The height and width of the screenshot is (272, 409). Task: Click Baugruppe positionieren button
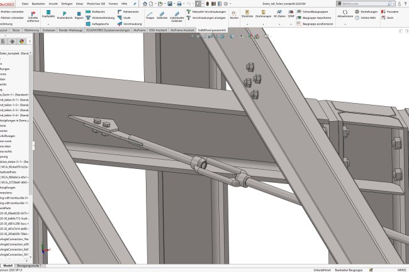coord(315,24)
